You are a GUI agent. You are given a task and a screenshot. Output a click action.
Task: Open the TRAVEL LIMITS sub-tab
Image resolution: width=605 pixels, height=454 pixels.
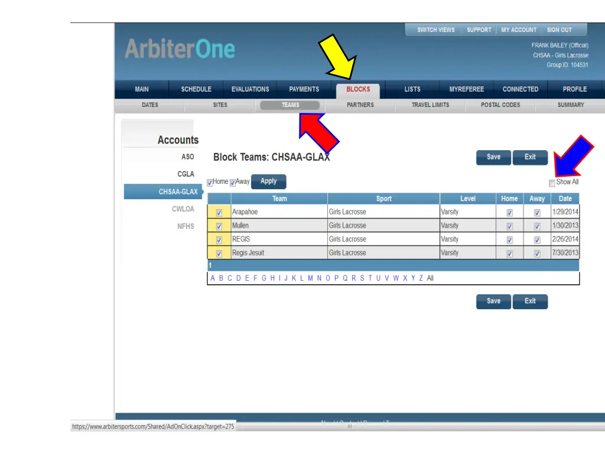[430, 105]
